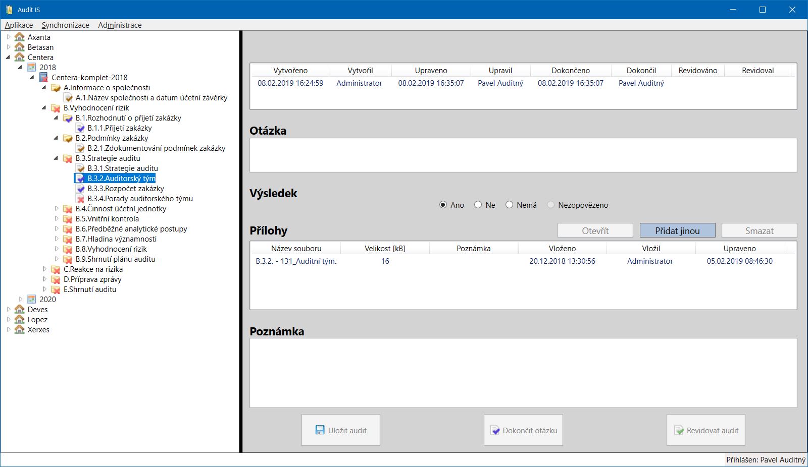Click the Dokončit otázku button
This screenshot has width=808, height=467.
click(x=523, y=430)
